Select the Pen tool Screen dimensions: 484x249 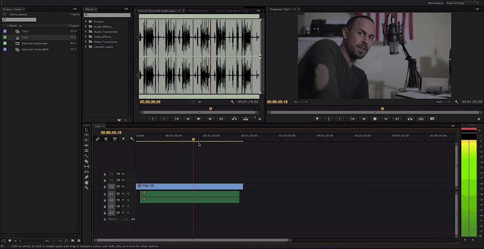86,177
